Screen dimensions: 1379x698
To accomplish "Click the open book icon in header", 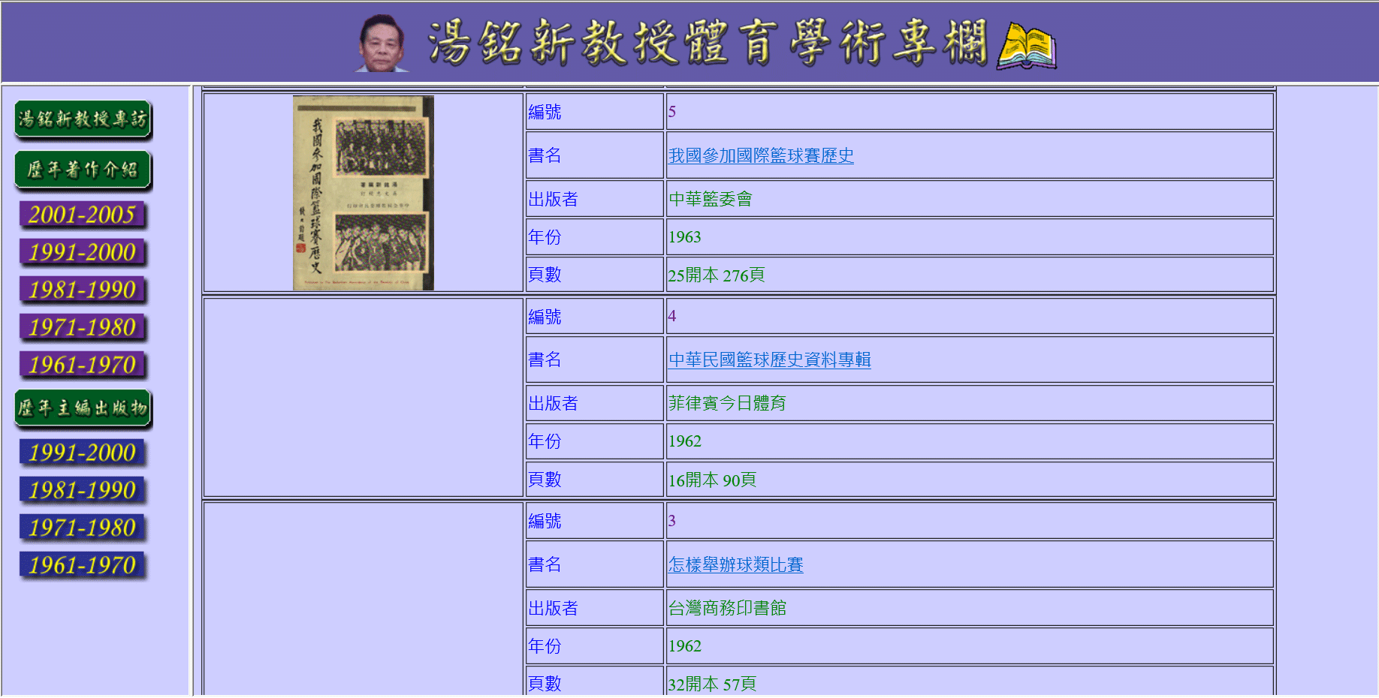I will [x=1026, y=46].
